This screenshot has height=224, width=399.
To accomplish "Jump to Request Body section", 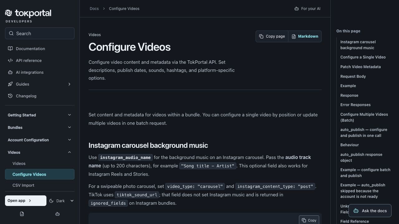I will coord(353,77).
